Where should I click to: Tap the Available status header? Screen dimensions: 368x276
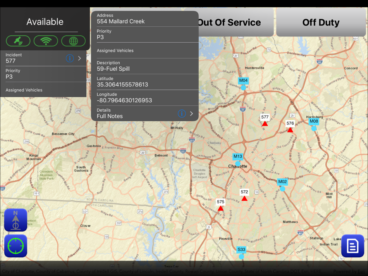pos(45,22)
